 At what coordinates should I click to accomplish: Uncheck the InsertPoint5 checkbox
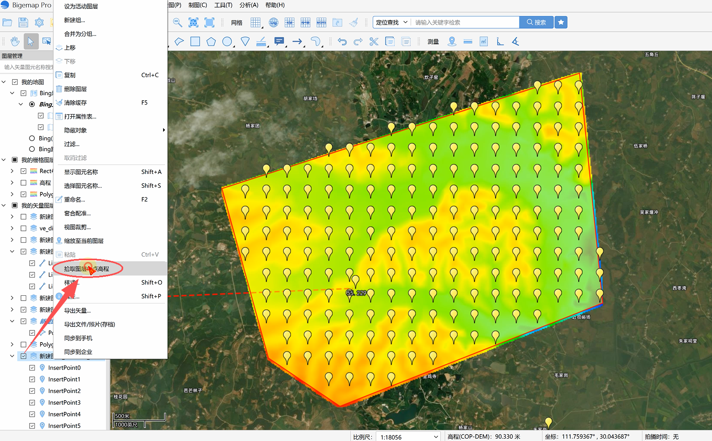(x=32, y=426)
